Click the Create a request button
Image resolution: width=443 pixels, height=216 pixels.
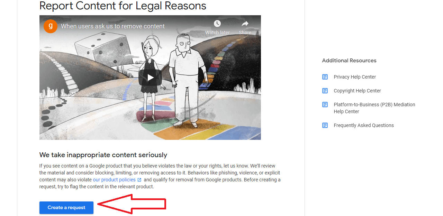coord(66,208)
